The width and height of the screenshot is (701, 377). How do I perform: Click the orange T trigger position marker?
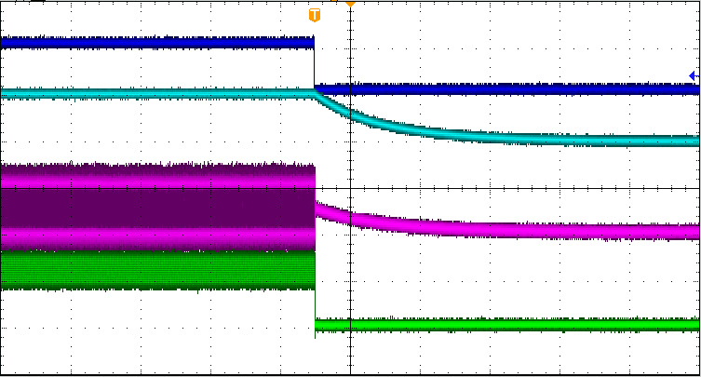point(315,15)
